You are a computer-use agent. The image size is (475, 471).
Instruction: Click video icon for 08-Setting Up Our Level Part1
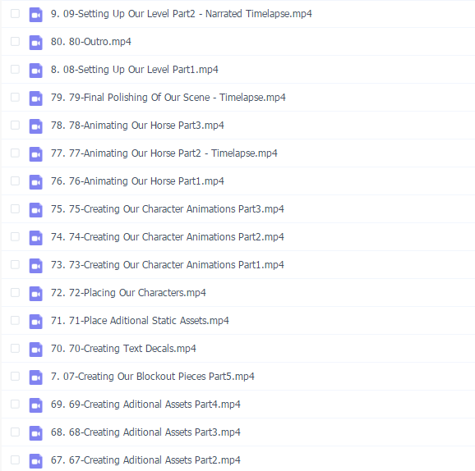(x=35, y=71)
